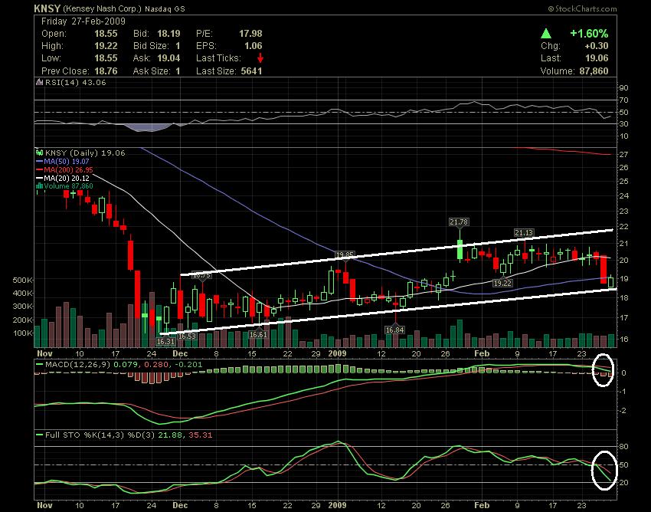Click the EPS value 1.06
651x512 pixels.
tap(254, 46)
